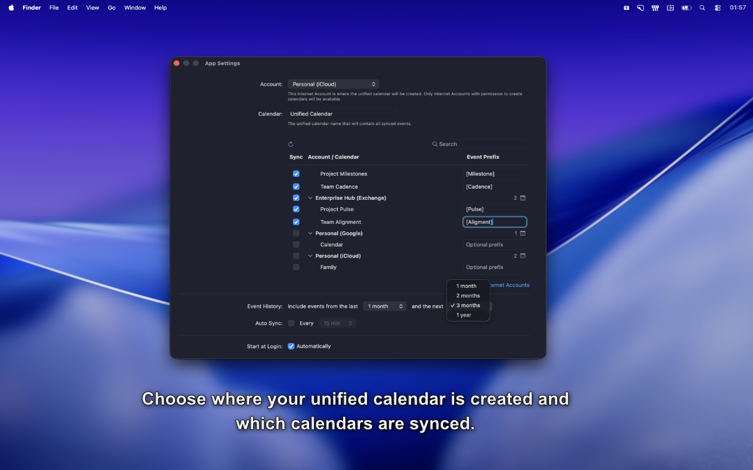Click the calendar icon next to Personal (iCloud)
This screenshot has height=470, width=753.
522,256
